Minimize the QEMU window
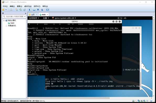 click(113, 21)
